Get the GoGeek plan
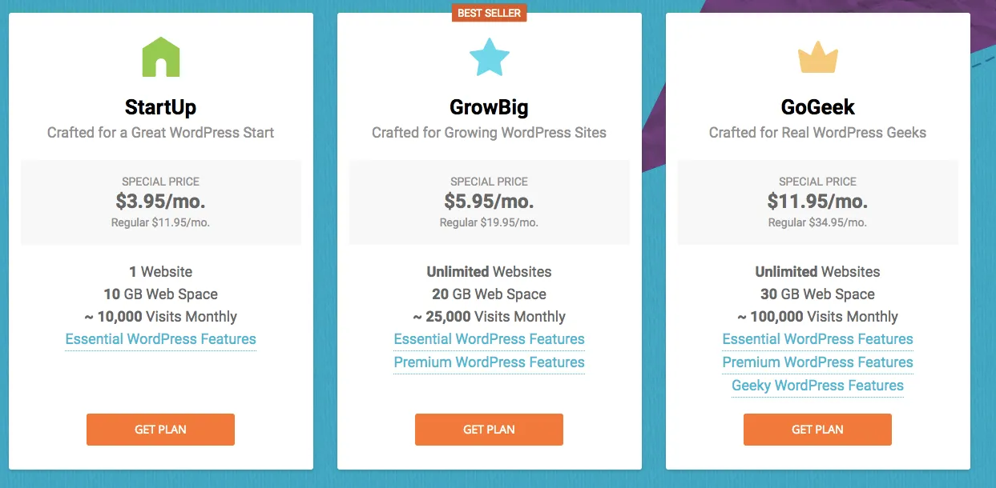996x488 pixels. [817, 430]
